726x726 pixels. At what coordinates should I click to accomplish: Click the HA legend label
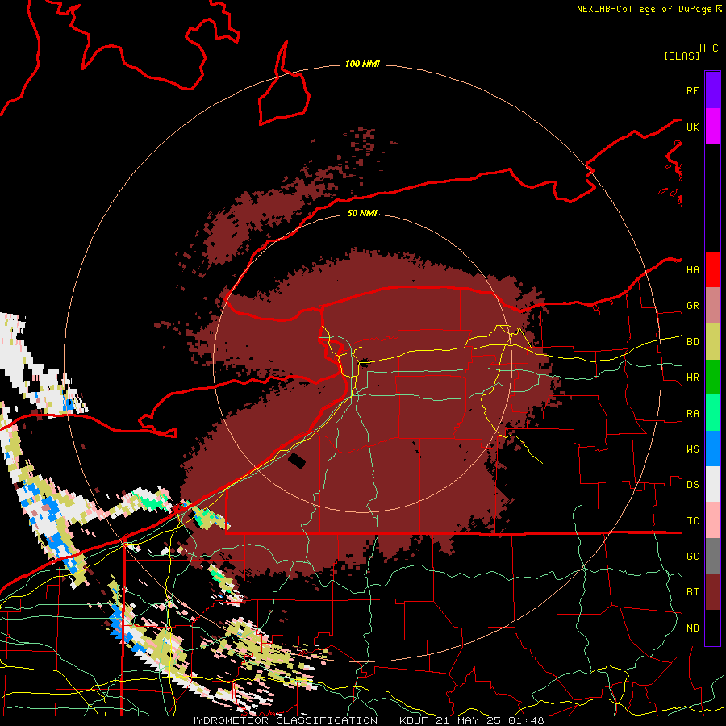pyautogui.click(x=692, y=270)
